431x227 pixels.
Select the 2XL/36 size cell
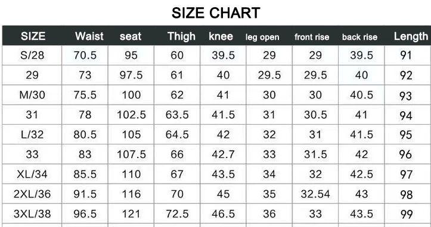pyautogui.click(x=32, y=194)
